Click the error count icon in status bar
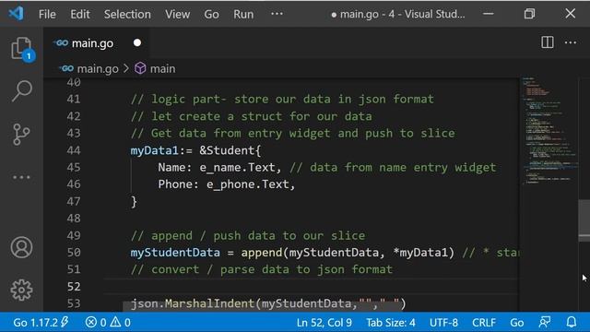 [90, 322]
